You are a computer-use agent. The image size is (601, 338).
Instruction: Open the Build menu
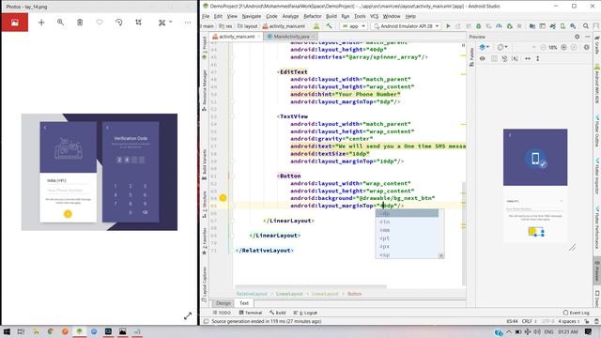[x=331, y=16]
